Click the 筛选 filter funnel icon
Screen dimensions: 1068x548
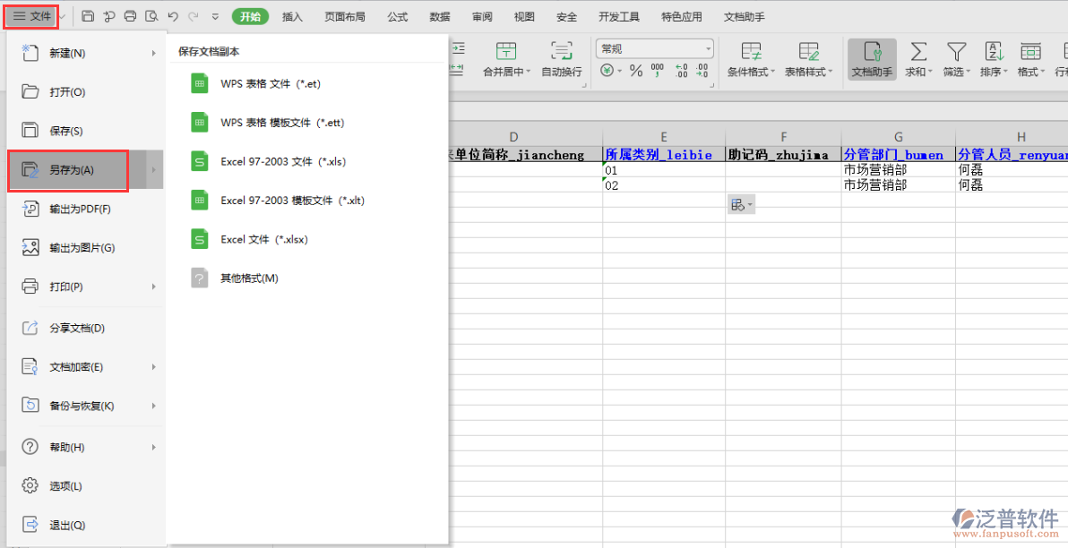coord(956,52)
